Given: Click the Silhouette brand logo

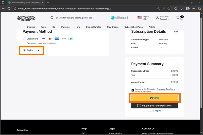Looking at the screenshot, I should click(121, 18).
